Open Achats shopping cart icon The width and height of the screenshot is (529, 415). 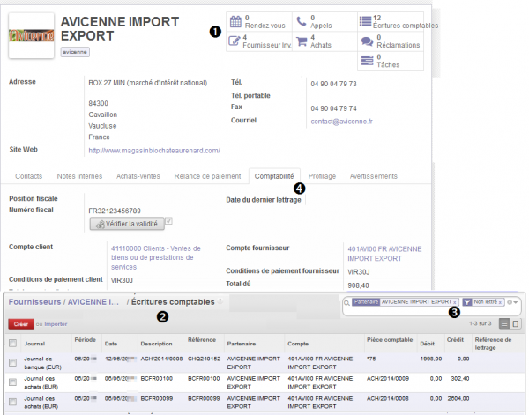pyautogui.click(x=302, y=41)
